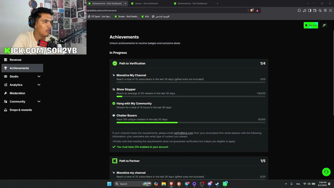The width and height of the screenshot is (334, 188).
Task: Click the Show Stopper progress bar
Action: (x=191, y=97)
